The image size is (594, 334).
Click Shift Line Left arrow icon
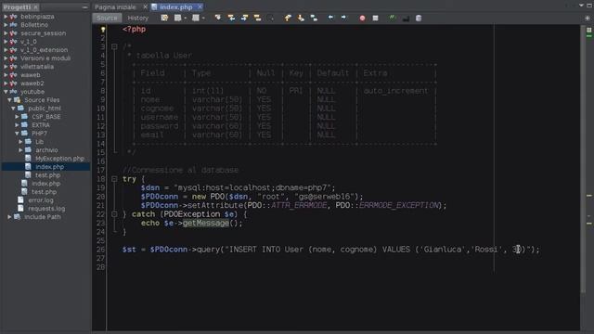point(330,18)
